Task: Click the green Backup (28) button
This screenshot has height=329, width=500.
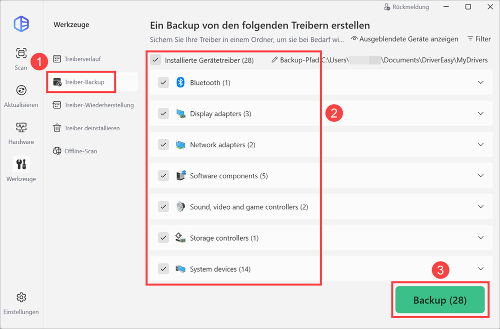Action: pos(439,300)
